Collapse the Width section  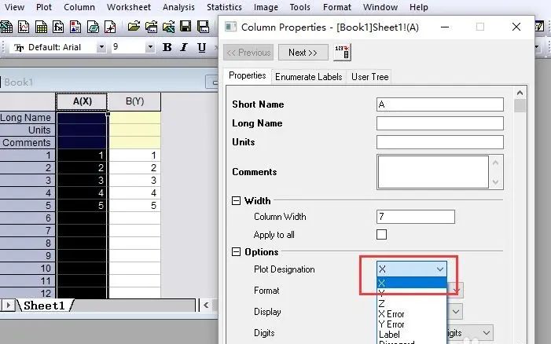click(x=236, y=201)
